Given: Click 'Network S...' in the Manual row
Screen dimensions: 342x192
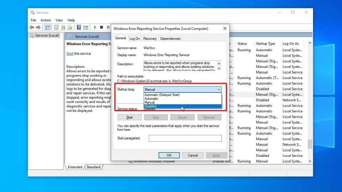Looking at the screenshot, I should (x=292, y=145).
